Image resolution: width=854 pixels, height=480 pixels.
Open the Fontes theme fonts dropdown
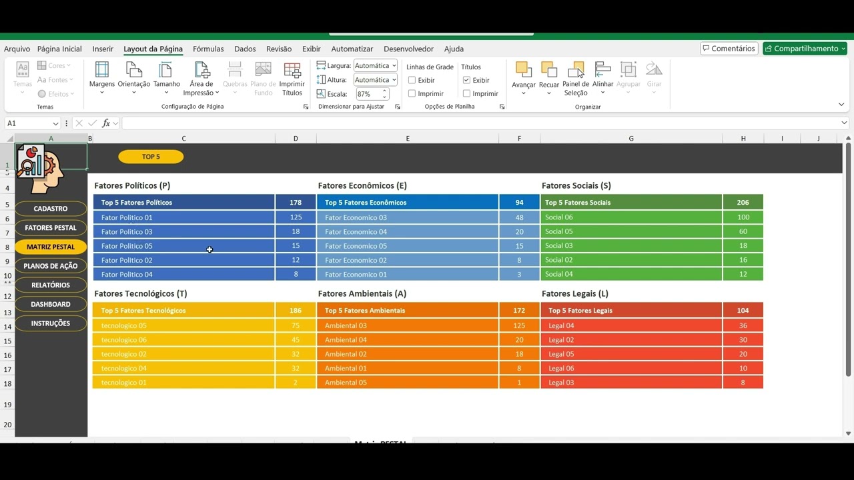[x=55, y=80]
